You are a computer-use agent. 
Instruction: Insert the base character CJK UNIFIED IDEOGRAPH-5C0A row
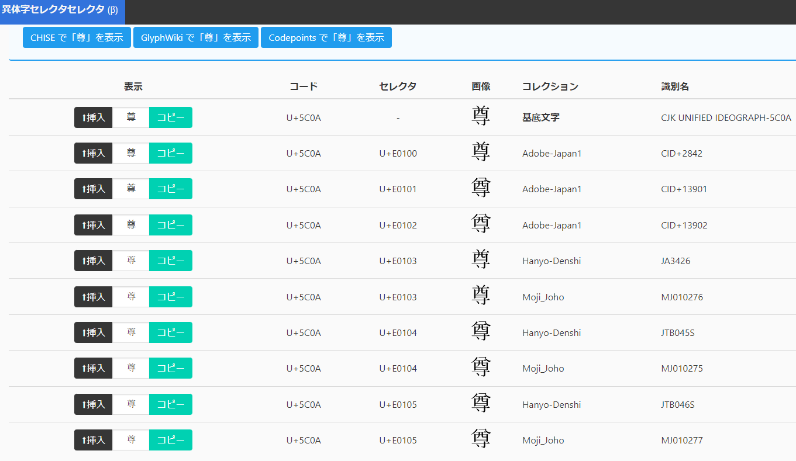pyautogui.click(x=94, y=117)
